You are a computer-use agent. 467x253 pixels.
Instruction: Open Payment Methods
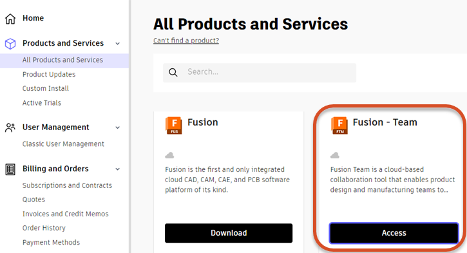pos(51,242)
